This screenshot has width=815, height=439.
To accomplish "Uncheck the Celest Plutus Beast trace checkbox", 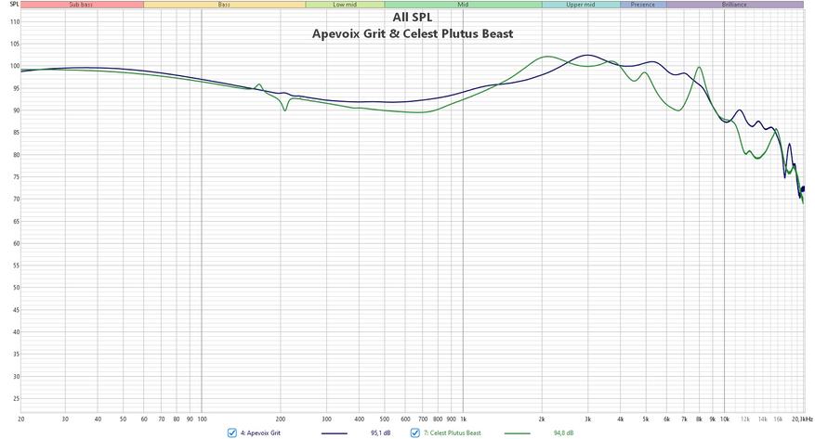I will pyautogui.click(x=414, y=433).
